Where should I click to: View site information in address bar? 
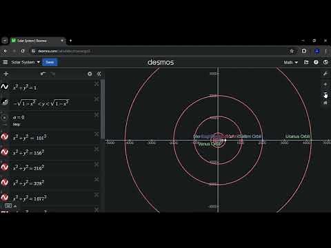tap(33, 51)
